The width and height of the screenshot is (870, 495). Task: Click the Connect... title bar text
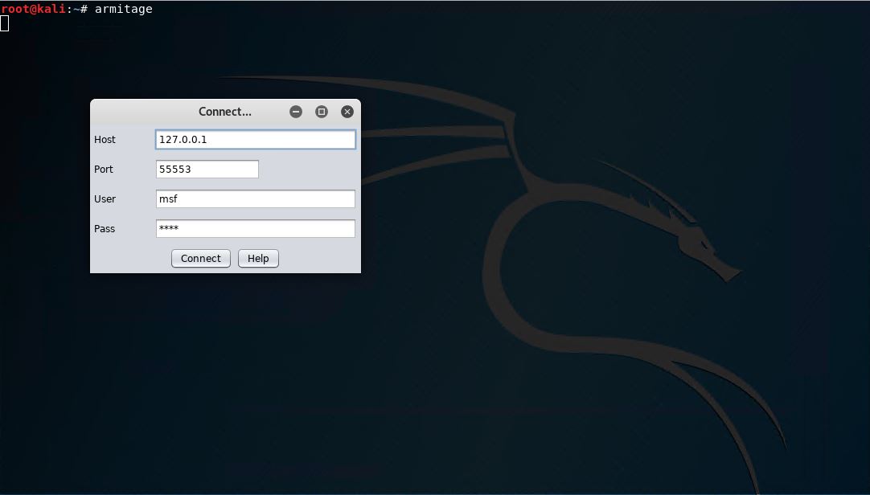pos(224,112)
